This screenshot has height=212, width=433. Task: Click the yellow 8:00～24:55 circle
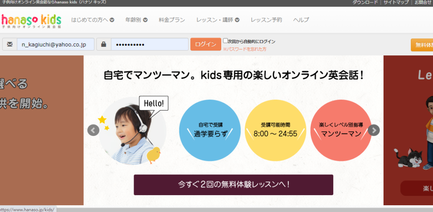(275, 130)
